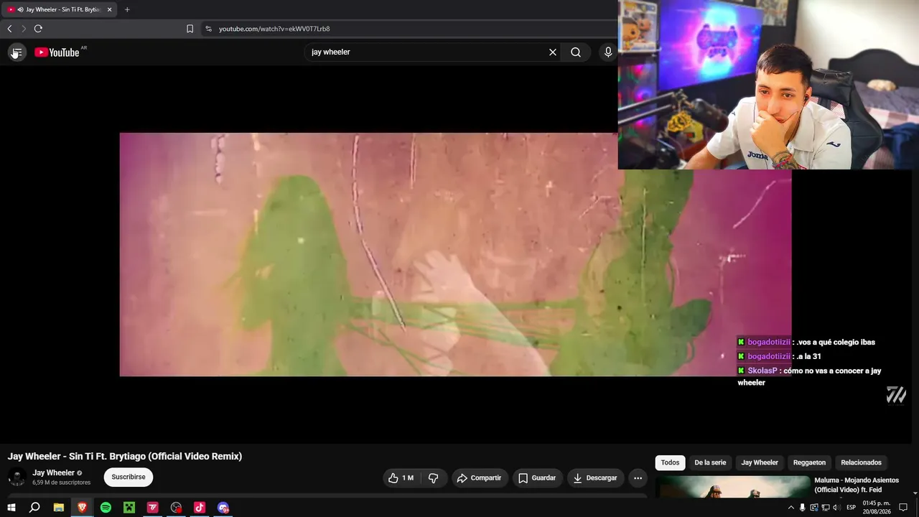The image size is (919, 517).
Task: Open Discord from the taskbar
Action: [223, 508]
